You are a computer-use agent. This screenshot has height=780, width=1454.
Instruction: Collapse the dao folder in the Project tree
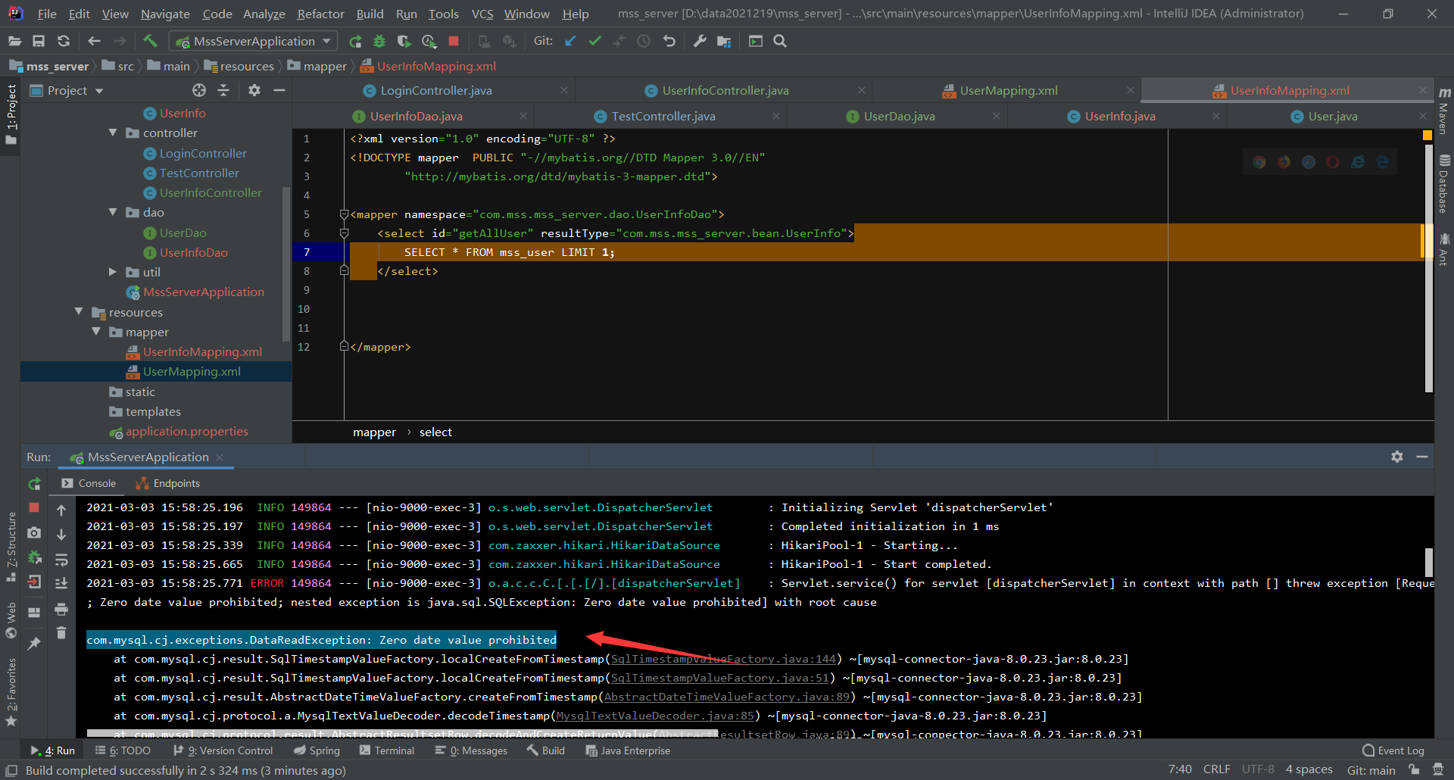coord(113,212)
